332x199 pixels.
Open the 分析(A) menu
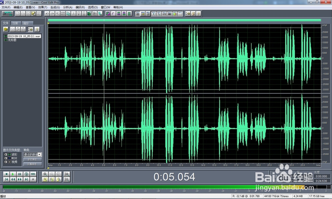[68, 7]
